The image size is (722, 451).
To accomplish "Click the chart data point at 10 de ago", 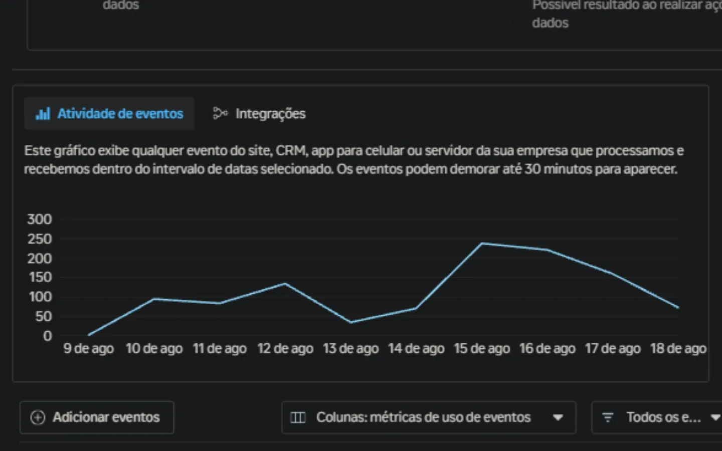I will (x=154, y=299).
